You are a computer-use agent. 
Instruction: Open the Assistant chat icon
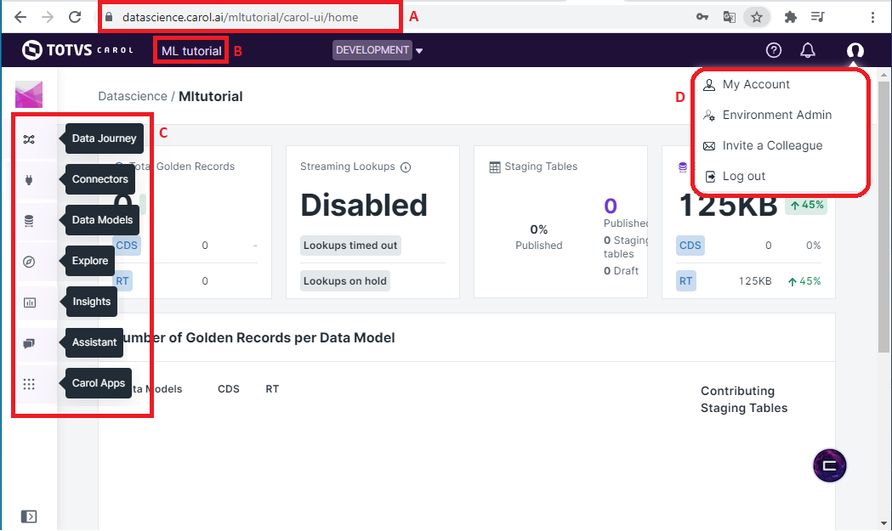point(29,343)
